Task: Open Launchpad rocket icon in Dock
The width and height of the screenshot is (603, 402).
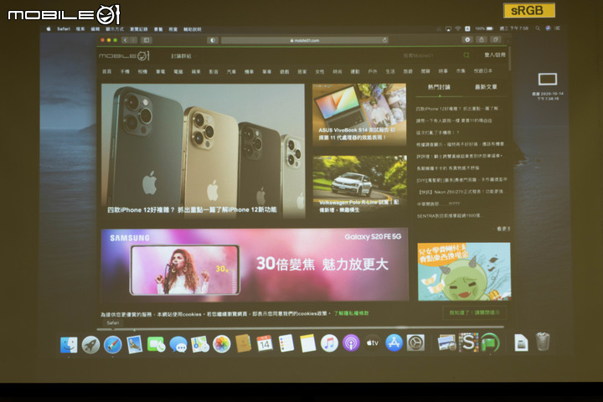Action: click(x=90, y=345)
